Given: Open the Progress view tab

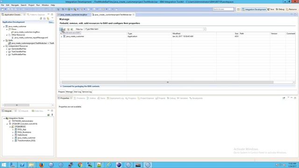Looking at the screenshot, I should (131, 98).
